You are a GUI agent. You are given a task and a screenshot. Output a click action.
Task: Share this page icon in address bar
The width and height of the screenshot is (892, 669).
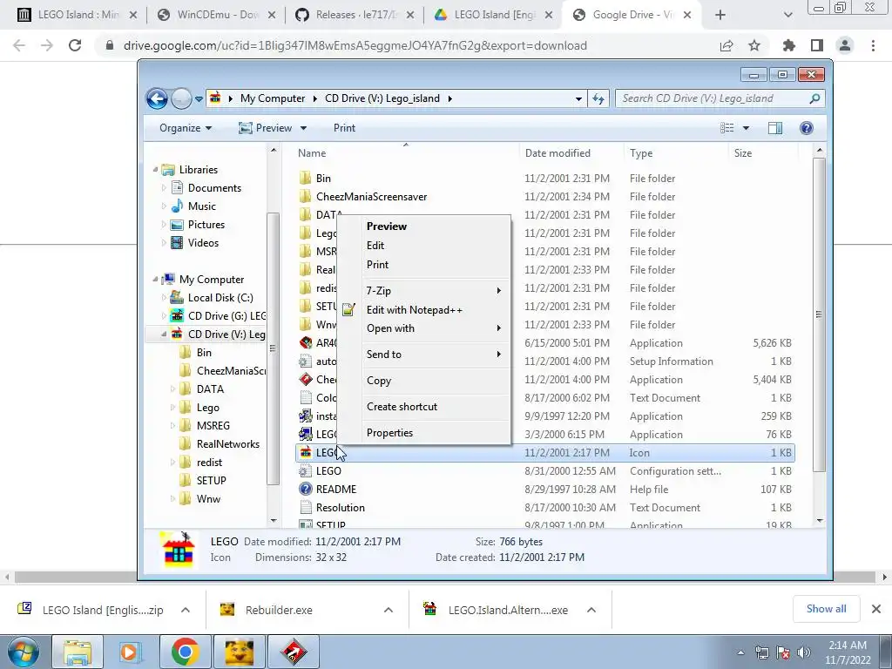click(x=726, y=45)
